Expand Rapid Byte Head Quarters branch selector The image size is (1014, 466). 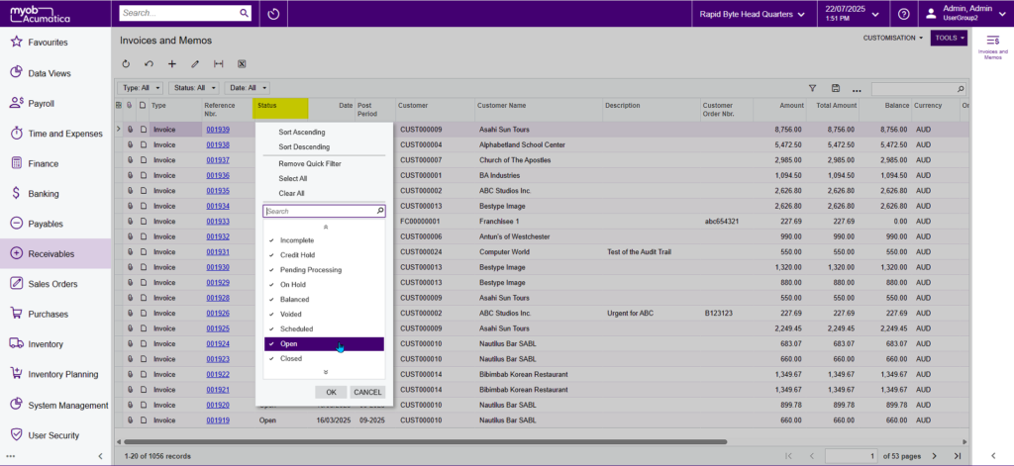point(753,14)
